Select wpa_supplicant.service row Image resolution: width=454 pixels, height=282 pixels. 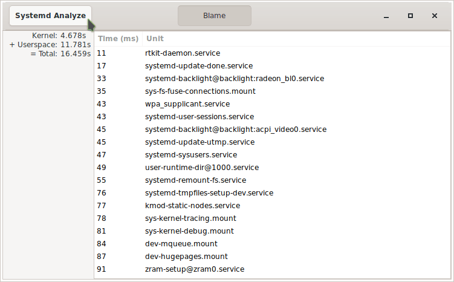click(x=272, y=104)
